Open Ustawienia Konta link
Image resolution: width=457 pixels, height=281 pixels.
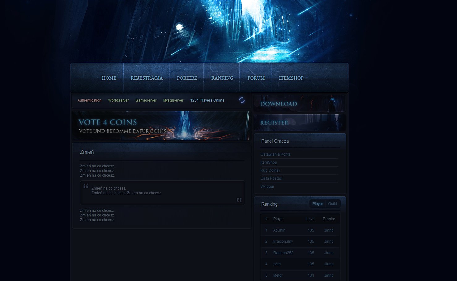(x=275, y=154)
